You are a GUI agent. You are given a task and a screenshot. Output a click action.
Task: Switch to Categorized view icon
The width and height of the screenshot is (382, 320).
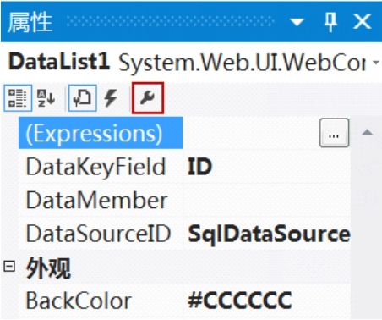(18, 98)
